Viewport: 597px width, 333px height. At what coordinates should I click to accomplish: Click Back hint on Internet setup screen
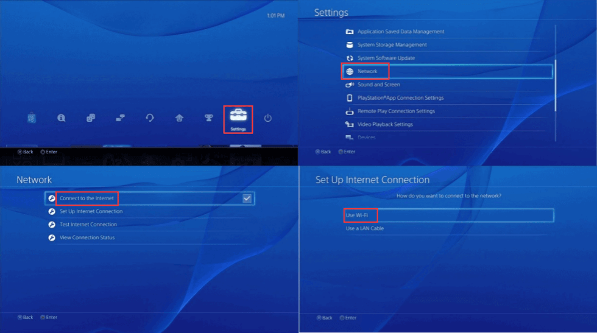[324, 318]
